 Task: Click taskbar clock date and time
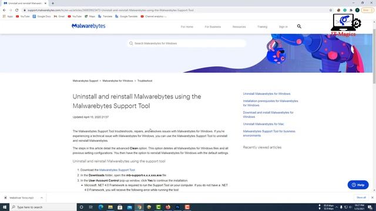(x=360, y=207)
